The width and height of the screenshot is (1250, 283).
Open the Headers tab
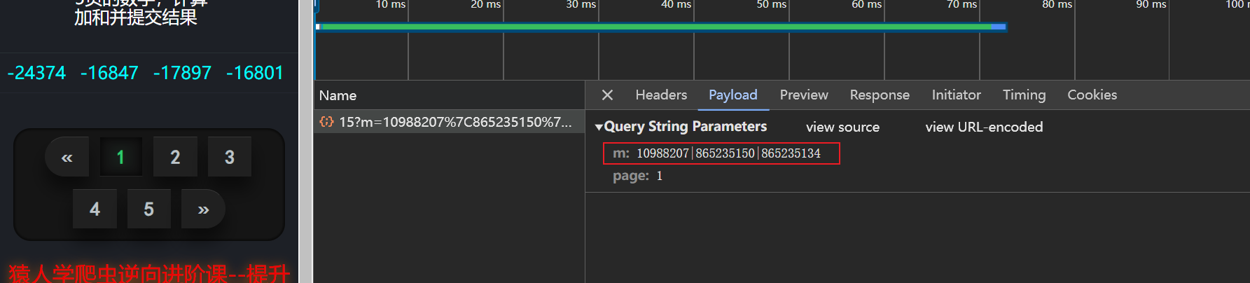661,95
